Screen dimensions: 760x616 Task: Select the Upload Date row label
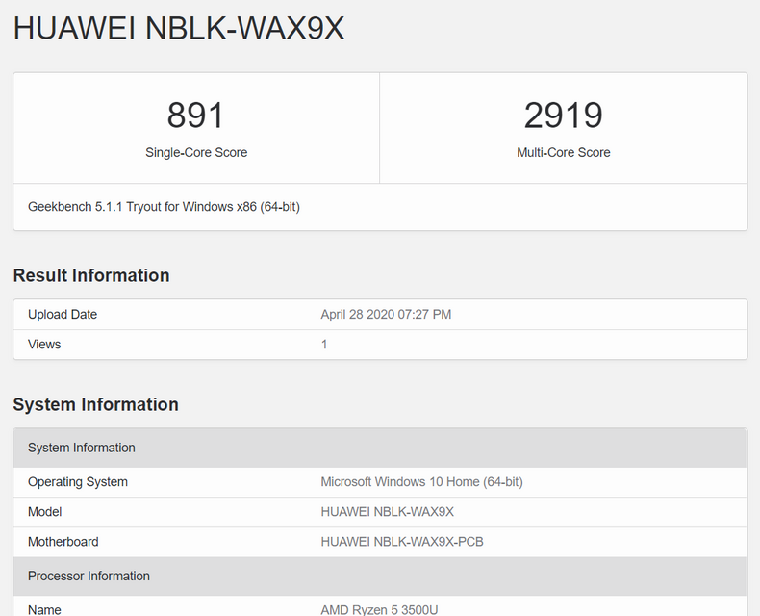pos(63,315)
